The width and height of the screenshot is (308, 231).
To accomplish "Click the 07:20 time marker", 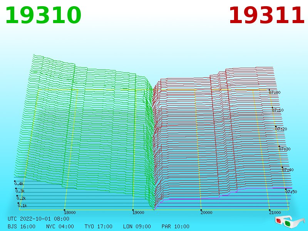I will click(281, 129).
